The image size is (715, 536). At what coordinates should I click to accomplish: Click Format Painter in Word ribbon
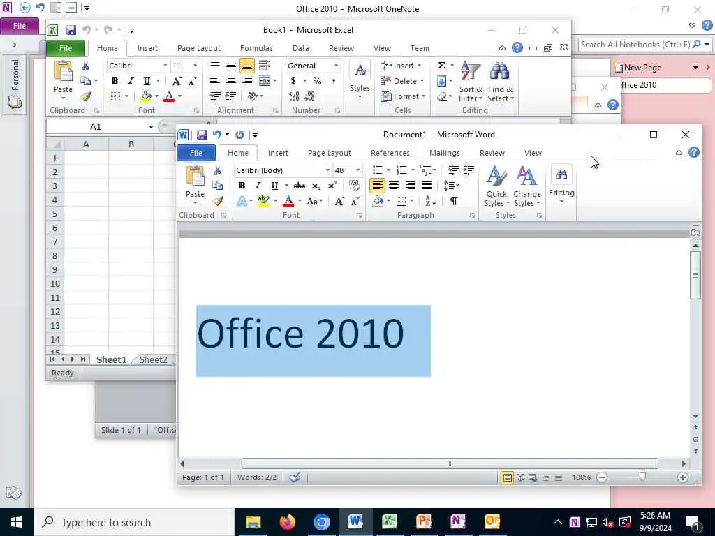point(218,201)
